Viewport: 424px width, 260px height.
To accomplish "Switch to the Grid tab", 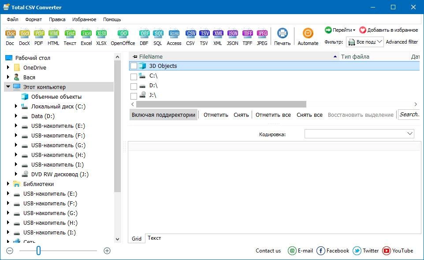I will click(137, 239).
